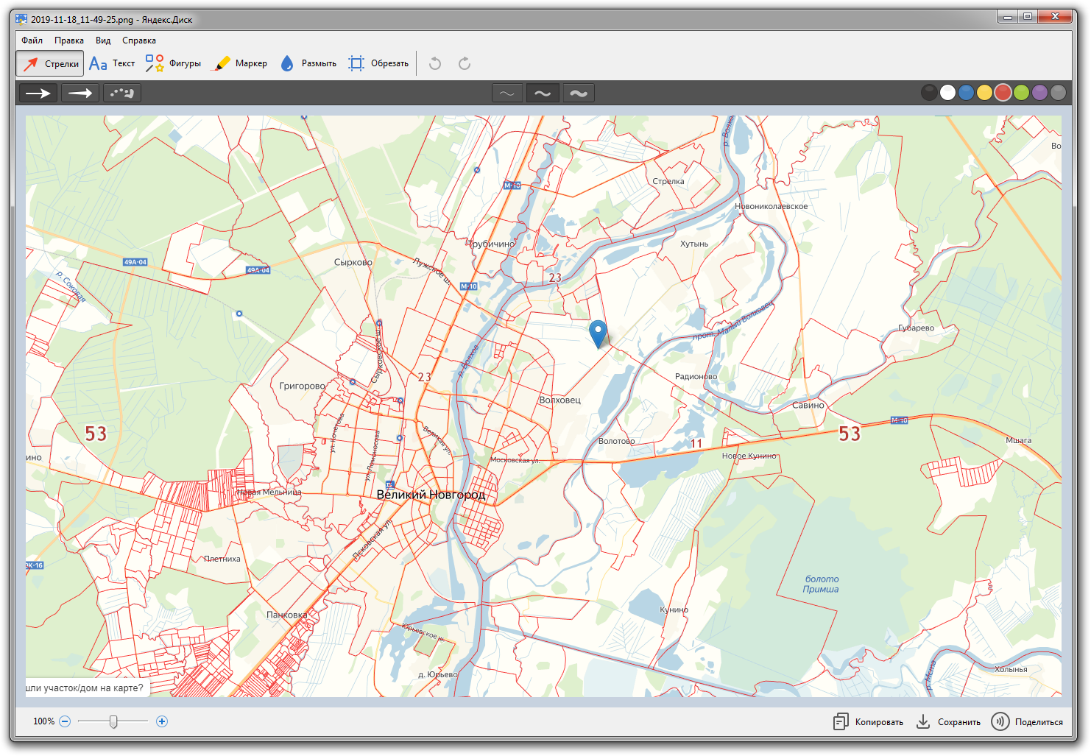Click Копировать to copy the image
This screenshot has width=1091, height=756.
pos(869,722)
